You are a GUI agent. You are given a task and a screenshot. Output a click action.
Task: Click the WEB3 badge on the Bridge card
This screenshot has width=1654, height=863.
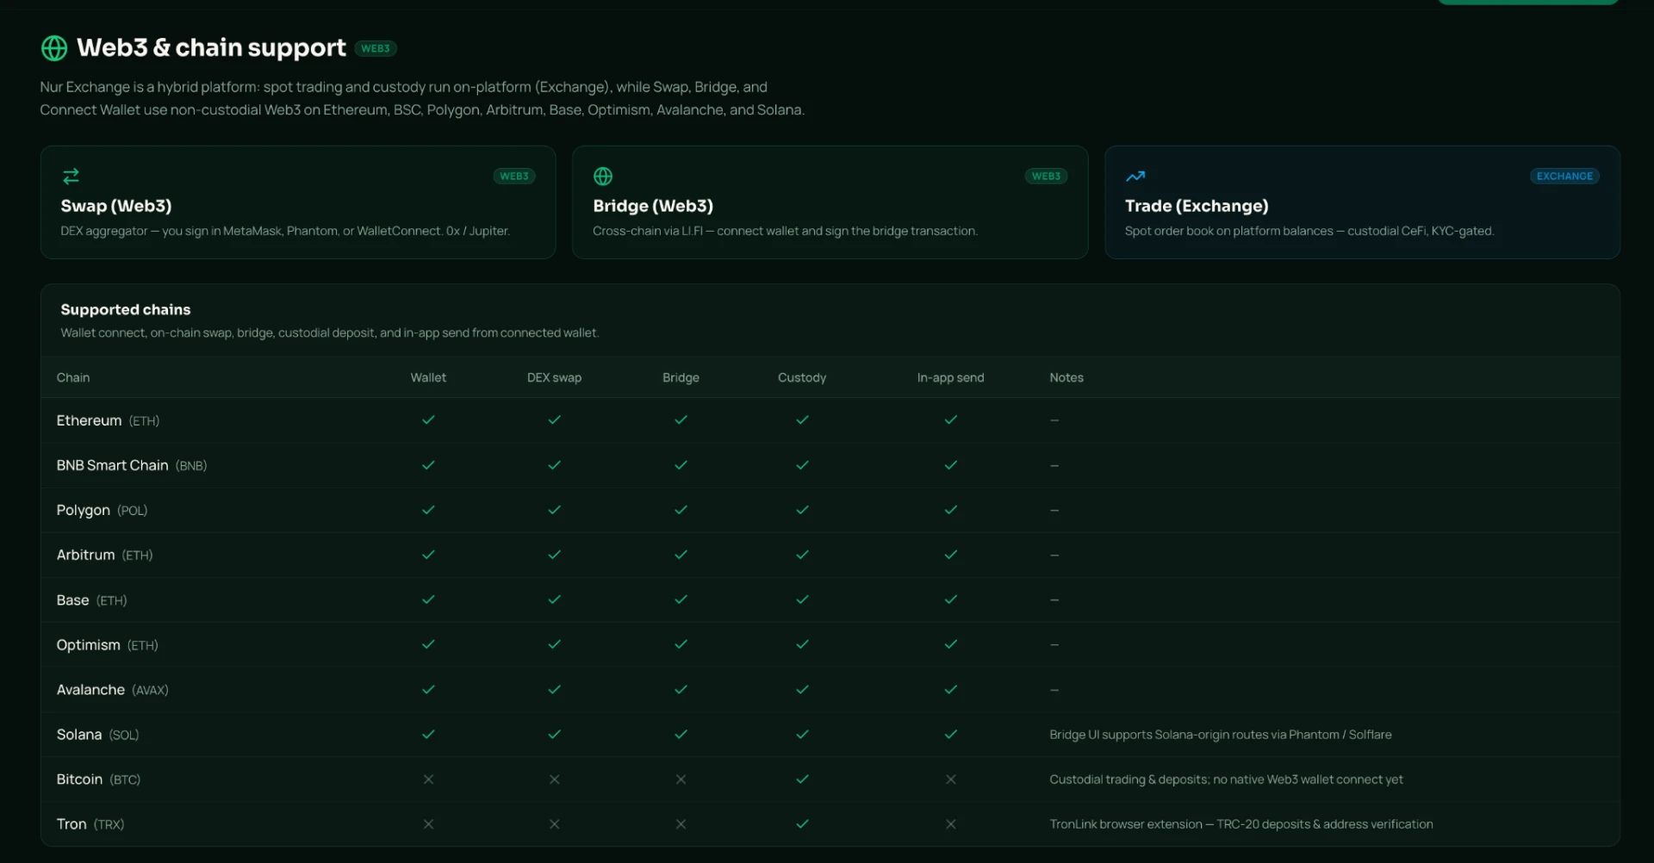pos(1047,176)
